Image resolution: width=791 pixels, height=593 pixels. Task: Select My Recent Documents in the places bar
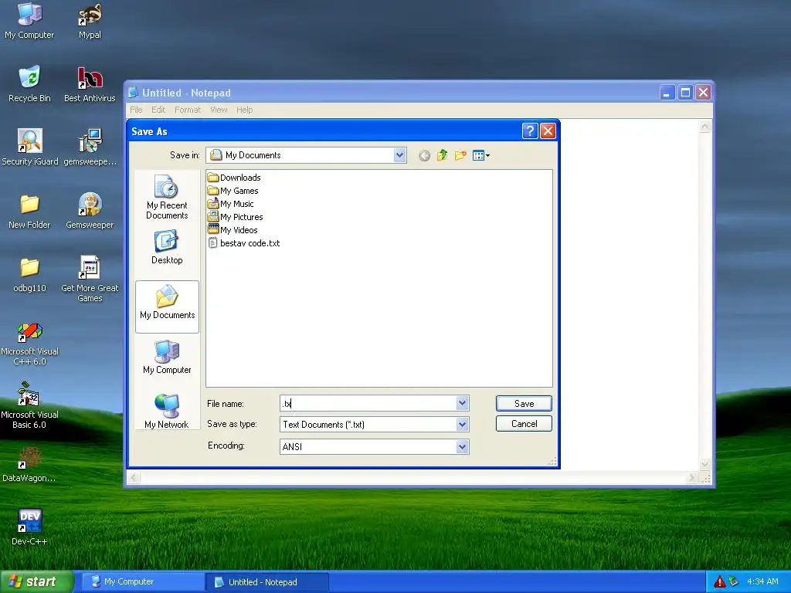click(x=167, y=197)
